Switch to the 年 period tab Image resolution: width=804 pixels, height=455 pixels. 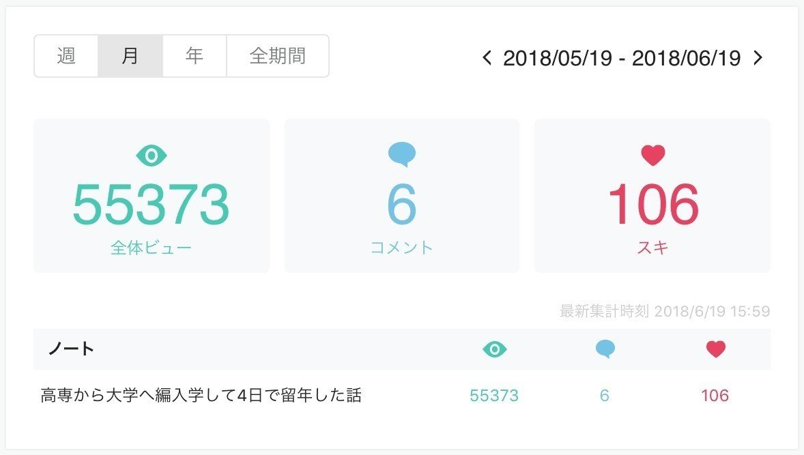193,56
